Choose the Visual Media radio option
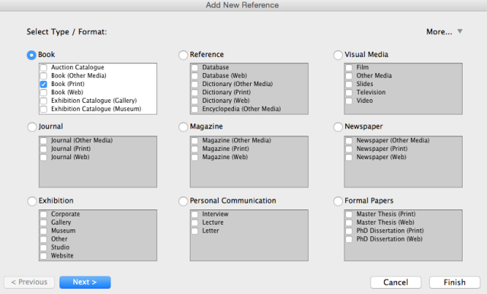487x294 pixels. pyautogui.click(x=338, y=55)
